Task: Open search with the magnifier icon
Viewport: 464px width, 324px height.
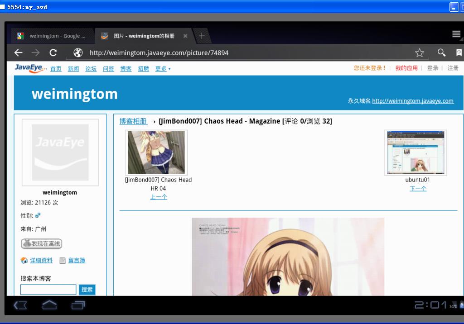Action: pyautogui.click(x=441, y=52)
